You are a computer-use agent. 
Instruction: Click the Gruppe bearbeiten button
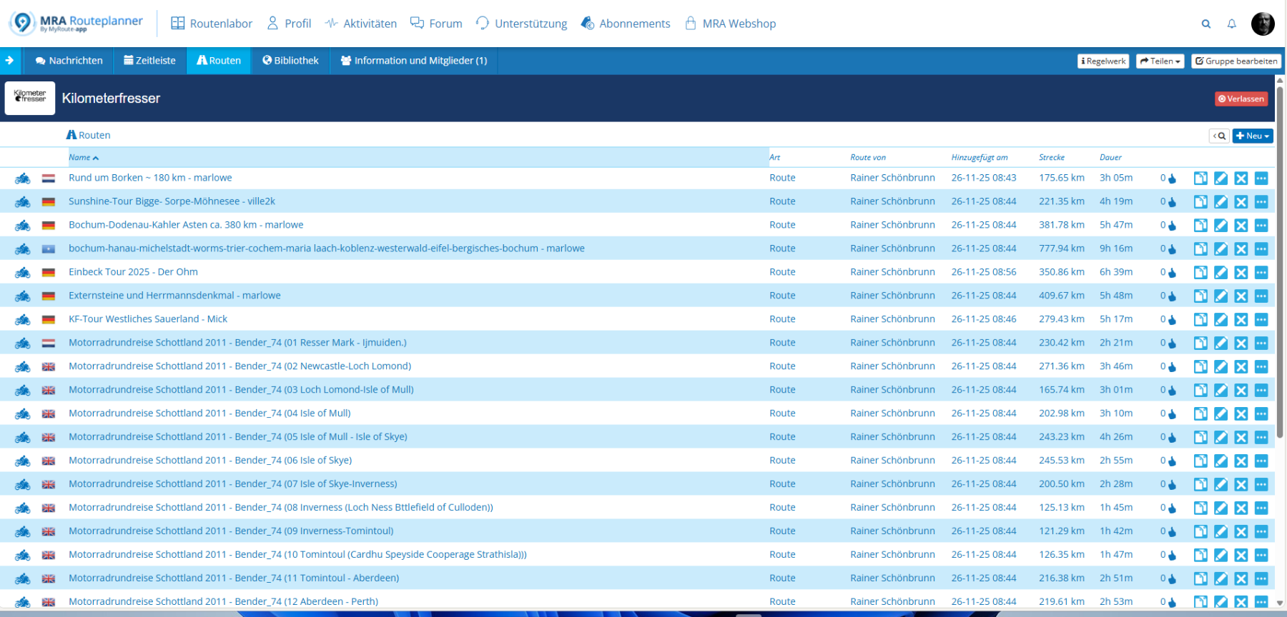(x=1236, y=61)
